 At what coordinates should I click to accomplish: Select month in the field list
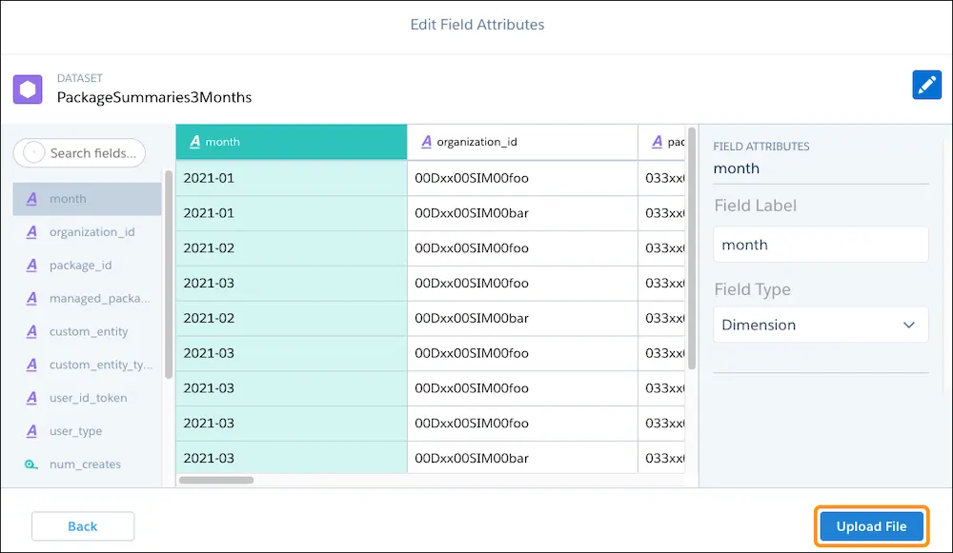(x=87, y=199)
